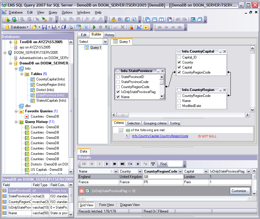Click the Save query floppy disk icon
The height and width of the screenshot is (219, 260).
click(44, 27)
